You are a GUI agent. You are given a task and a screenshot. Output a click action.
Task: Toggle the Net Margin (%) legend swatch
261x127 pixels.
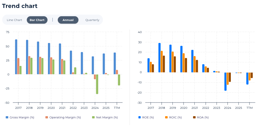tap(94, 117)
